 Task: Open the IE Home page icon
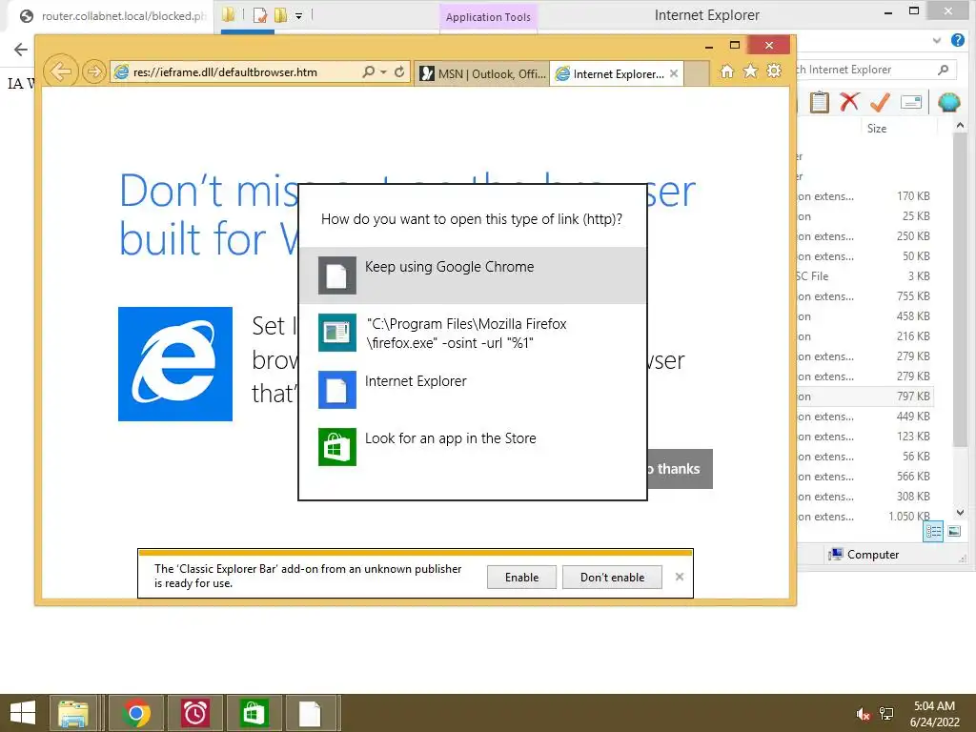click(x=726, y=71)
